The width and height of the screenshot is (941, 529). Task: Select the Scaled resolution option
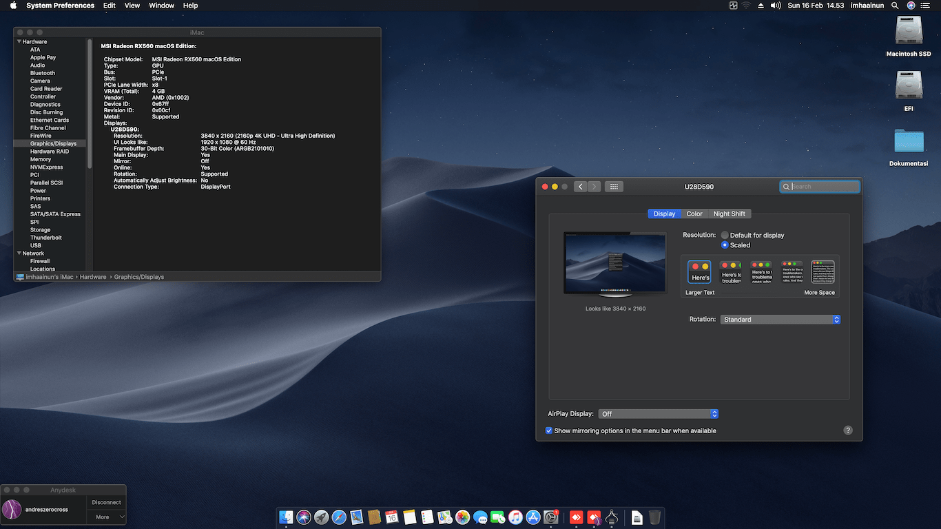point(725,245)
